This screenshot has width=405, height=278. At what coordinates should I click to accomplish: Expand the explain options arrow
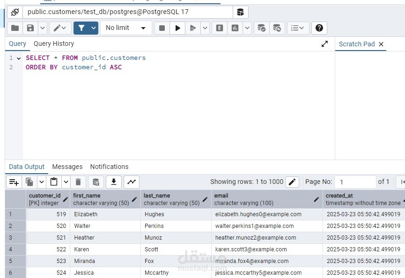click(247, 28)
